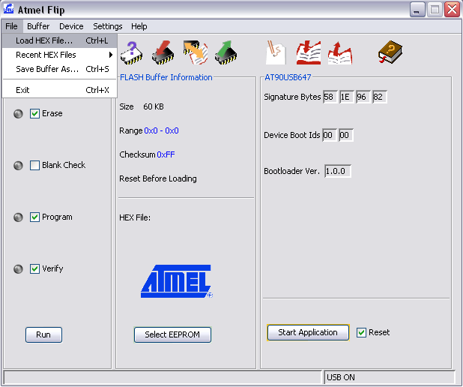Click first Signature Bytes field 58
This screenshot has width=463, height=387.
(330, 97)
